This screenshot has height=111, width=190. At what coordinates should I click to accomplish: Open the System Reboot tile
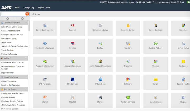pyautogui.click(x=156, y=46)
